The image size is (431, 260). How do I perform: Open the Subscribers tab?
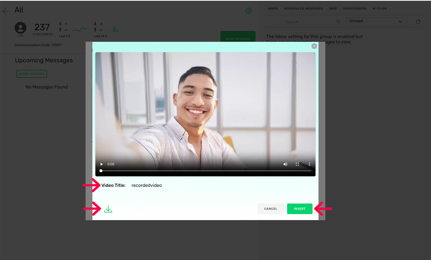(355, 8)
